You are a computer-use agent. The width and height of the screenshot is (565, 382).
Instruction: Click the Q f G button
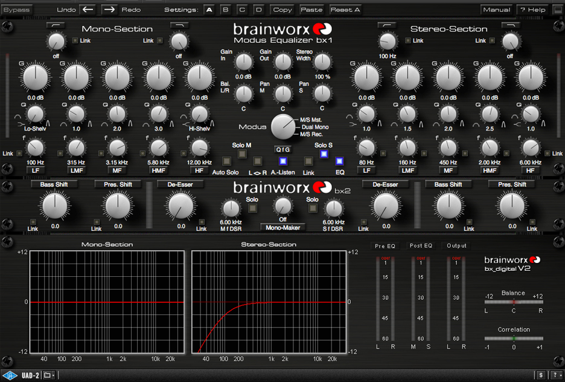[x=283, y=149]
